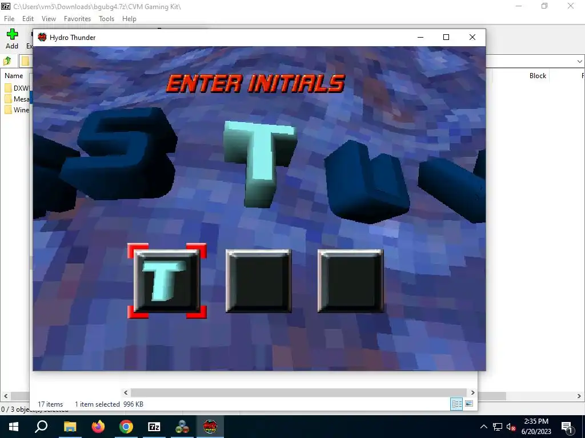Open the Edit menu

pyautogui.click(x=28, y=19)
